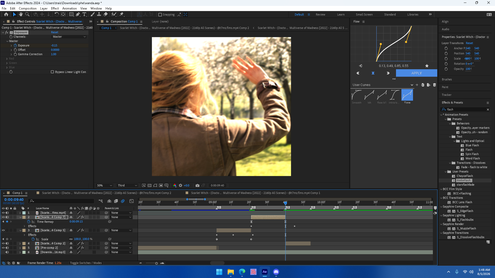Select the Type tool

tap(84, 14)
